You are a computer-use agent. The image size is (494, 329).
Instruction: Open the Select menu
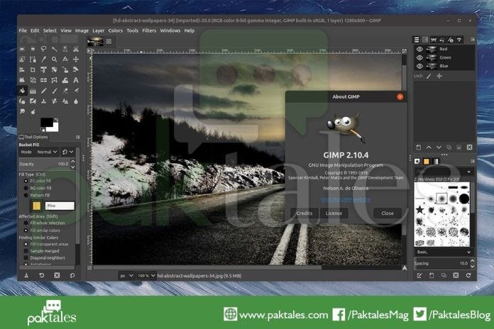[50, 30]
